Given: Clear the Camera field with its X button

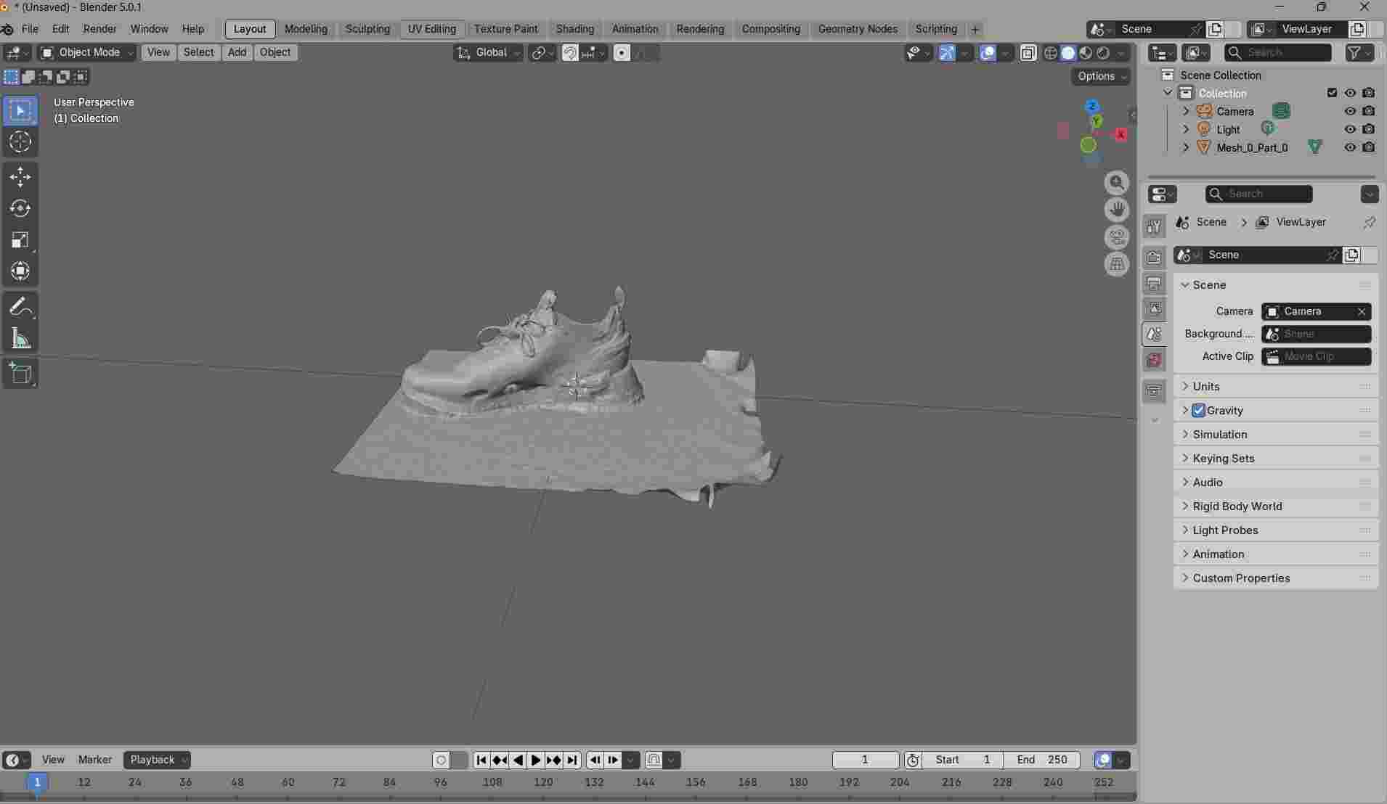Looking at the screenshot, I should (1362, 311).
